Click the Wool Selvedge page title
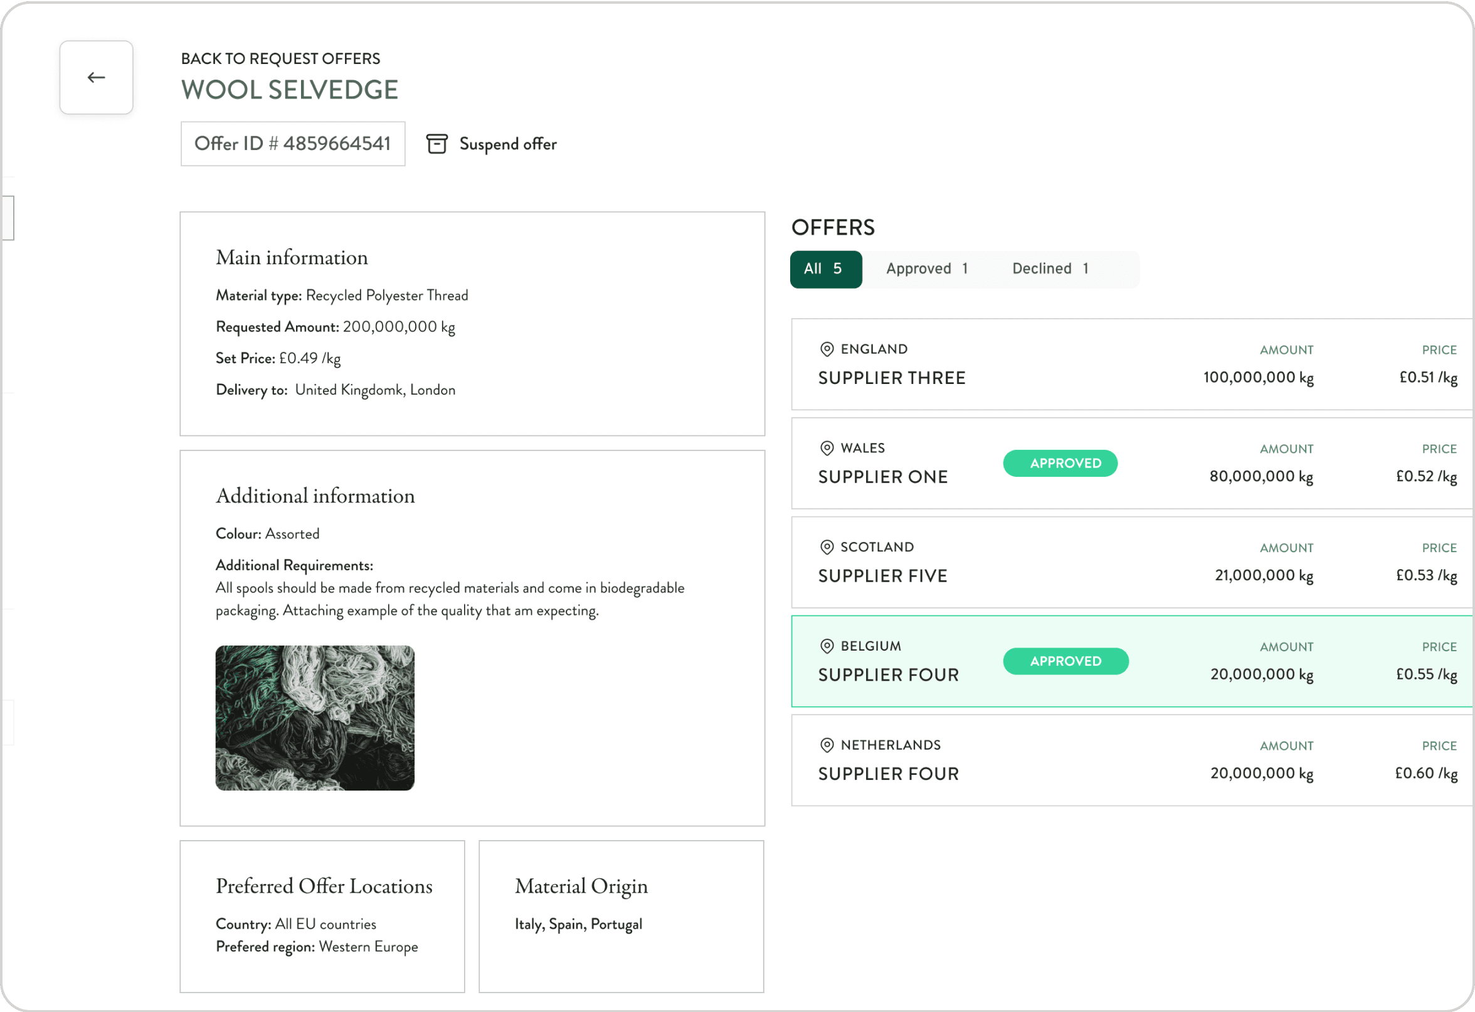Image resolution: width=1475 pixels, height=1012 pixels. pos(289,90)
